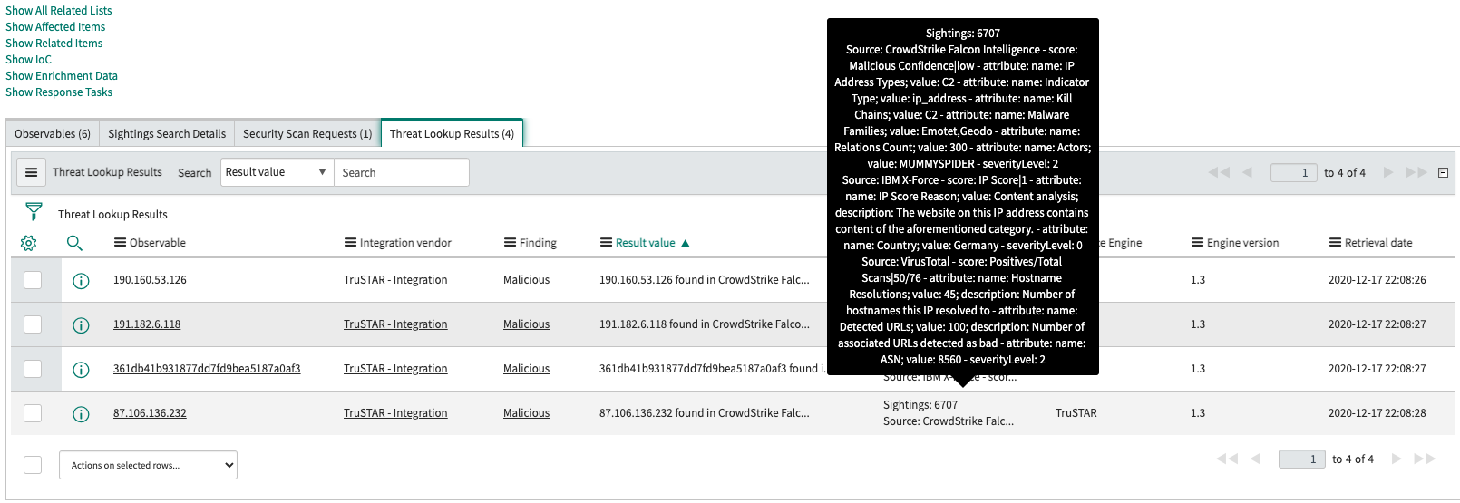Click the filter funnel icon
This screenshot has height=503, width=1460.
(34, 212)
